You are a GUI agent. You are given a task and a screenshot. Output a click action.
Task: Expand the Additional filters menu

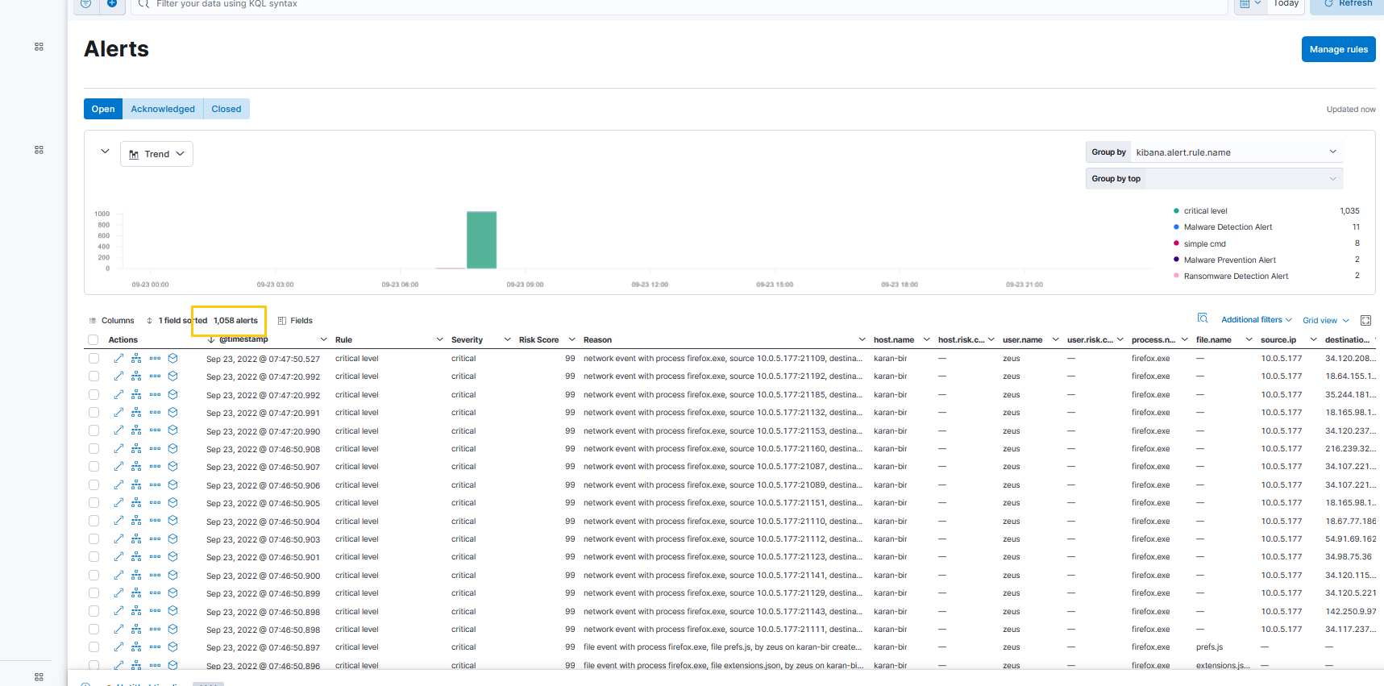pyautogui.click(x=1256, y=320)
